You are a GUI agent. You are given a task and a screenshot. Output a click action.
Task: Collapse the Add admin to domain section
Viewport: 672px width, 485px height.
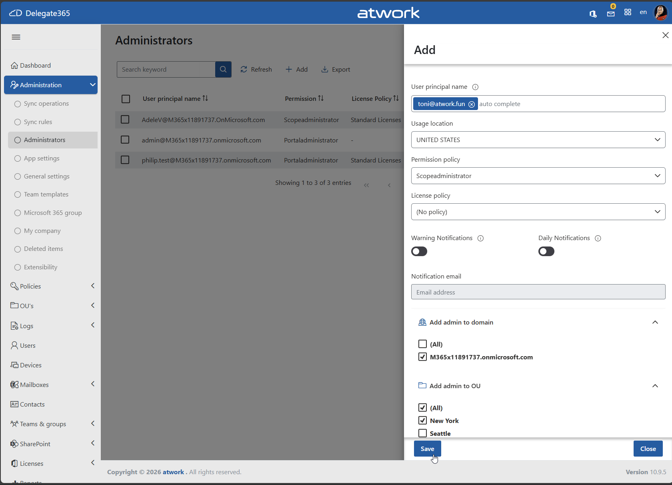[655, 323]
